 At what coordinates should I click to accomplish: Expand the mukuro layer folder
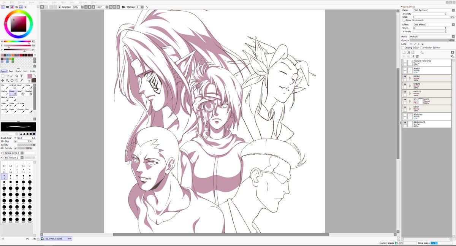[410, 94]
